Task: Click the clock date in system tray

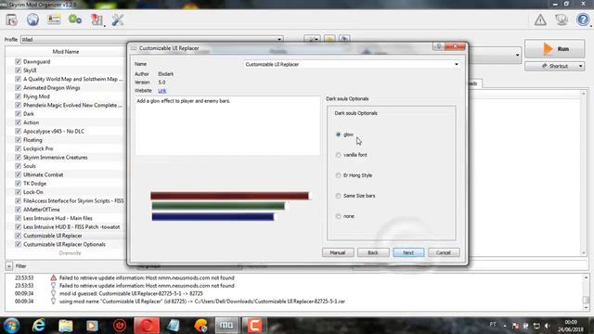Action: coord(571,326)
